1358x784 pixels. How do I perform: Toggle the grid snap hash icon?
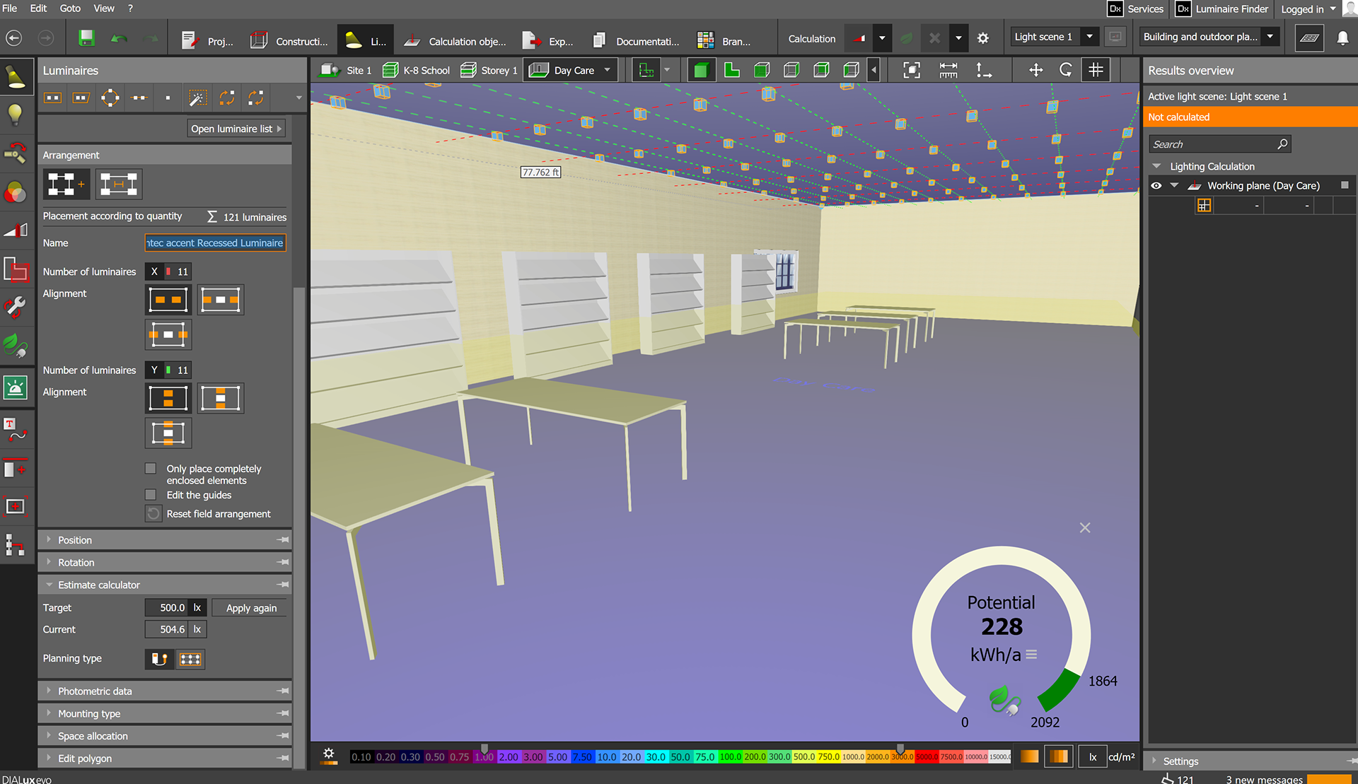tap(1096, 70)
